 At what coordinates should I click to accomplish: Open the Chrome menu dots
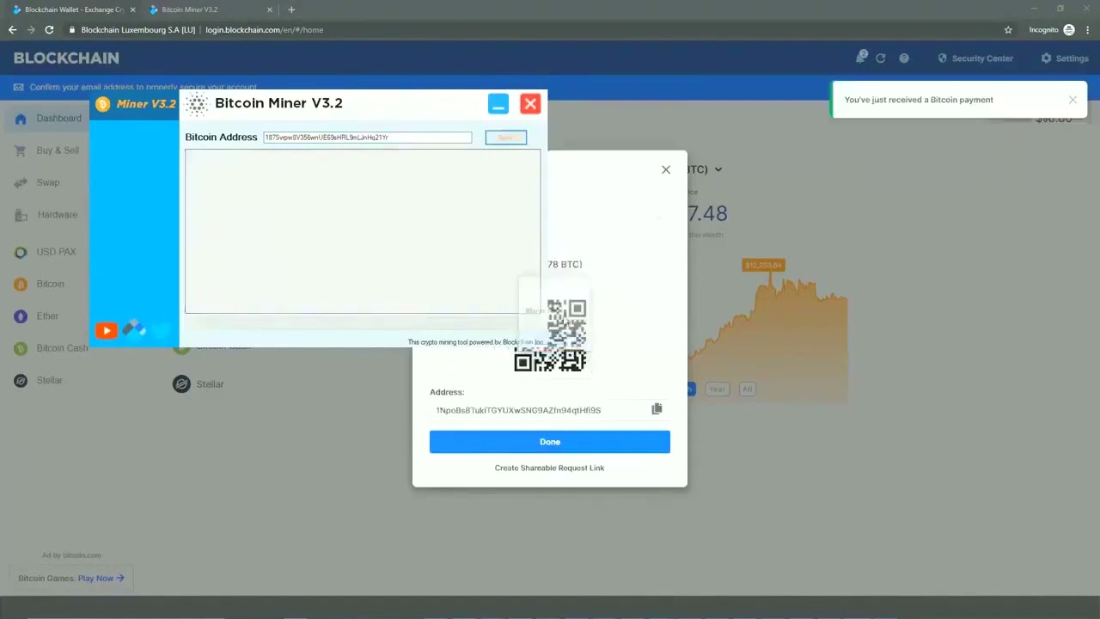coord(1087,29)
